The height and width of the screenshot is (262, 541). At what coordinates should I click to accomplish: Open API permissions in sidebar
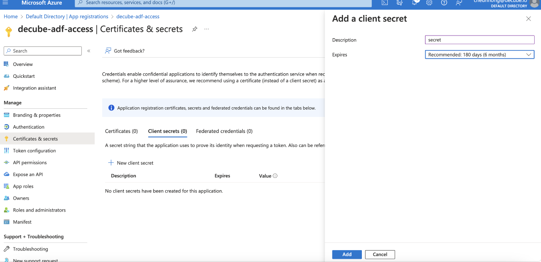point(30,162)
